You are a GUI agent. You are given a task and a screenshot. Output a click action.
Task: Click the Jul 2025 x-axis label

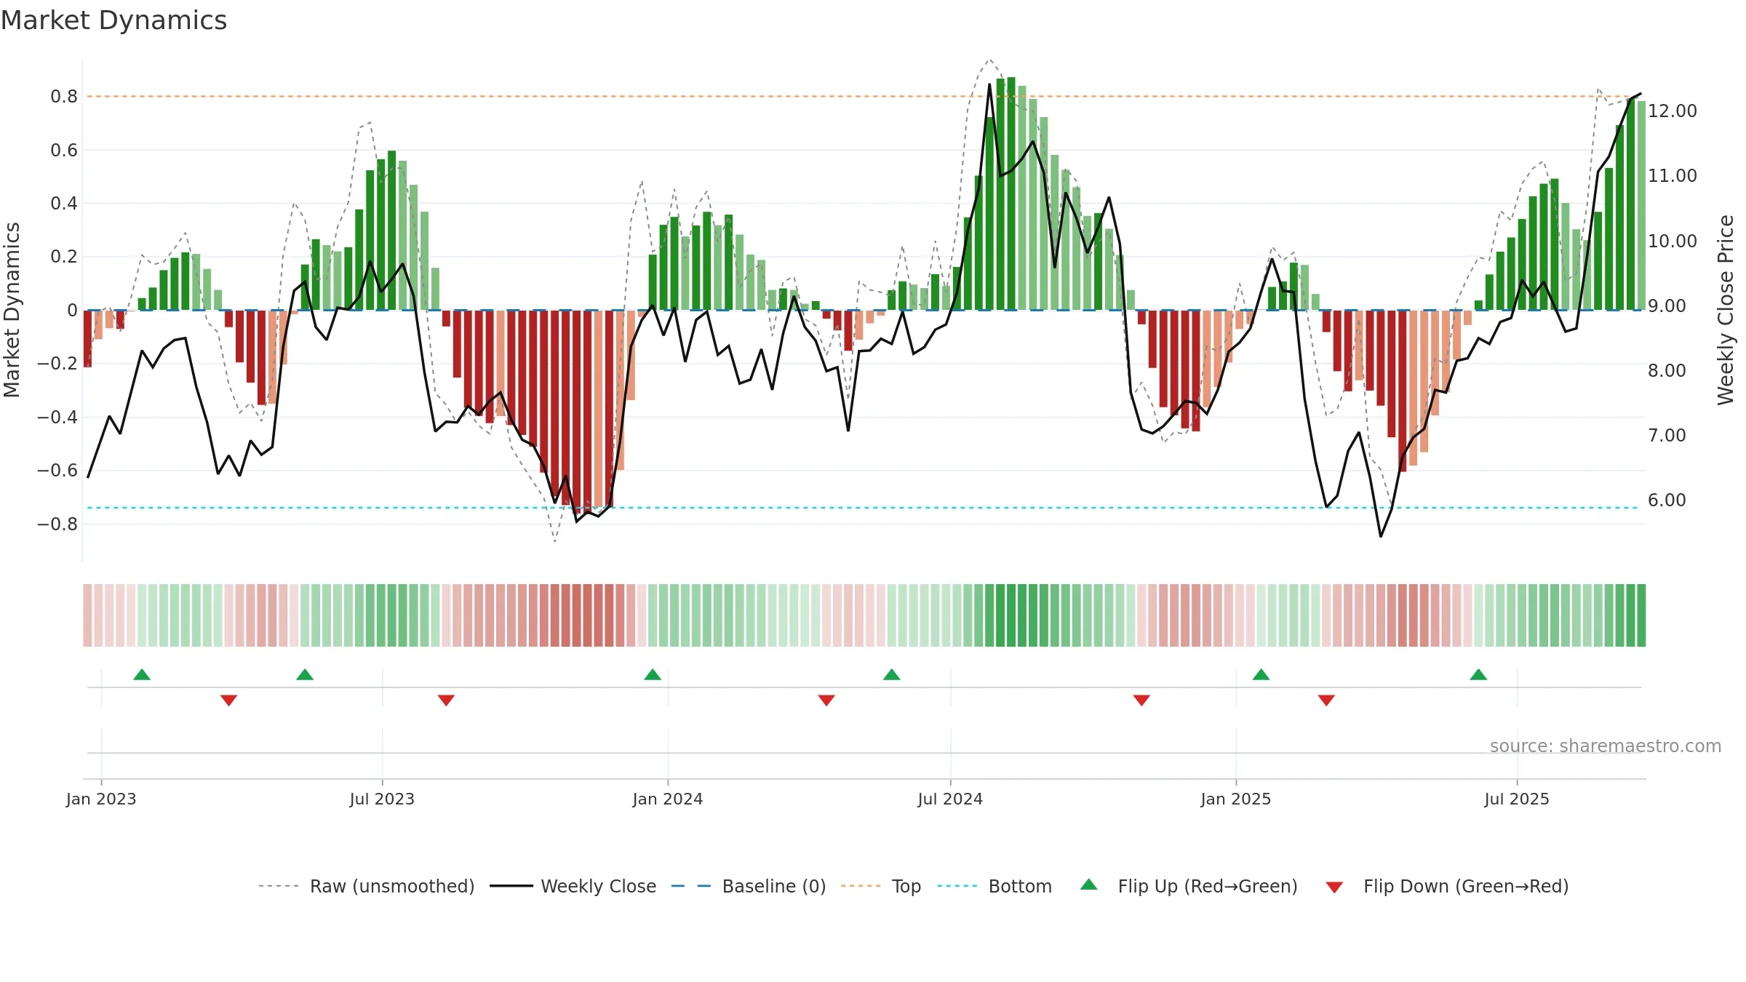(x=1517, y=799)
